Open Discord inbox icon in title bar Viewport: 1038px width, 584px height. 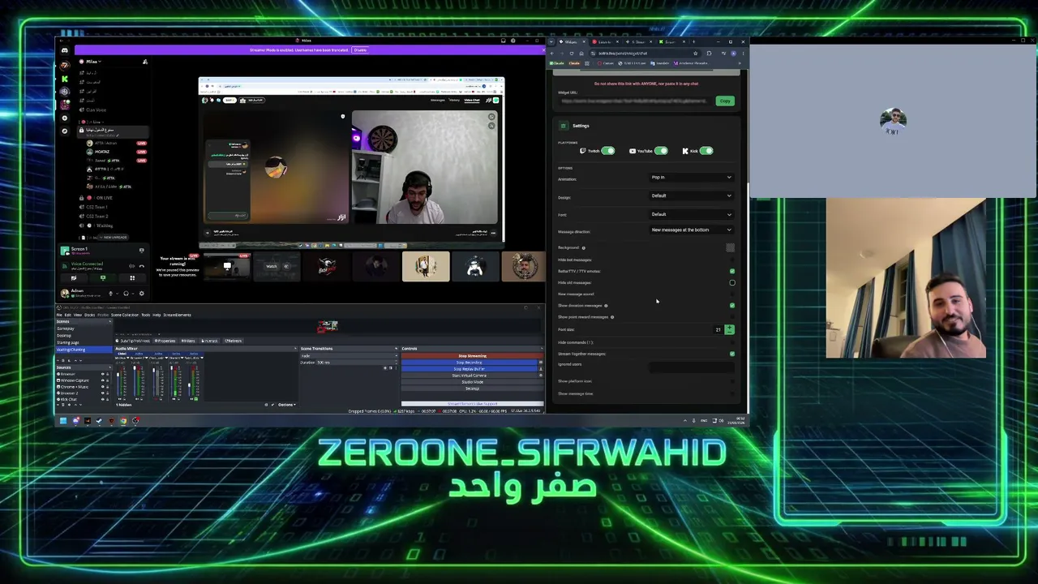pyautogui.click(x=503, y=41)
